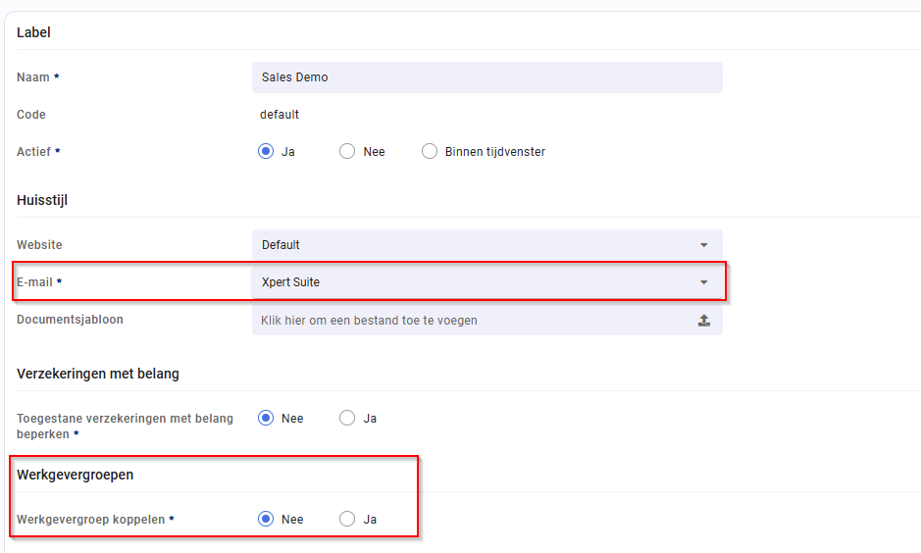The height and width of the screenshot is (553, 921).
Task: Expand the E-mail dropdown arrow
Action: click(x=703, y=282)
